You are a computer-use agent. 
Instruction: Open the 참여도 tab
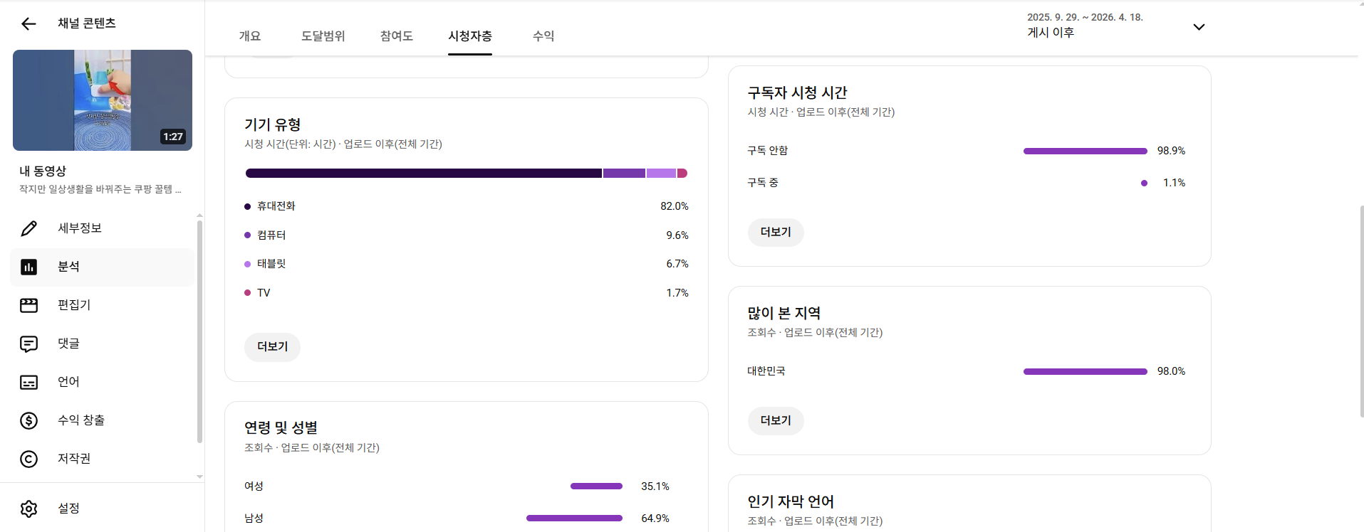pyautogui.click(x=397, y=36)
